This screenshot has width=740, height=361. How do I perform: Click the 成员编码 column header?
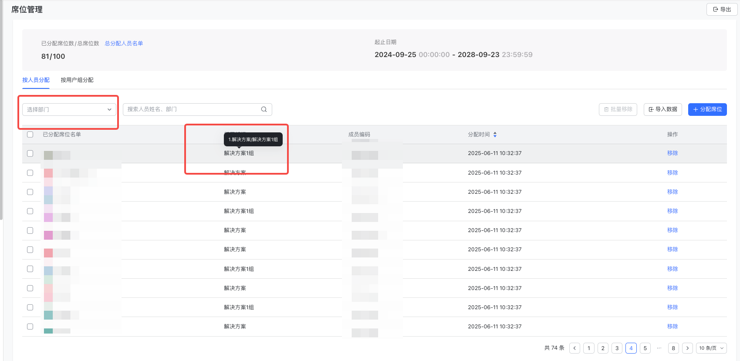[x=359, y=135]
